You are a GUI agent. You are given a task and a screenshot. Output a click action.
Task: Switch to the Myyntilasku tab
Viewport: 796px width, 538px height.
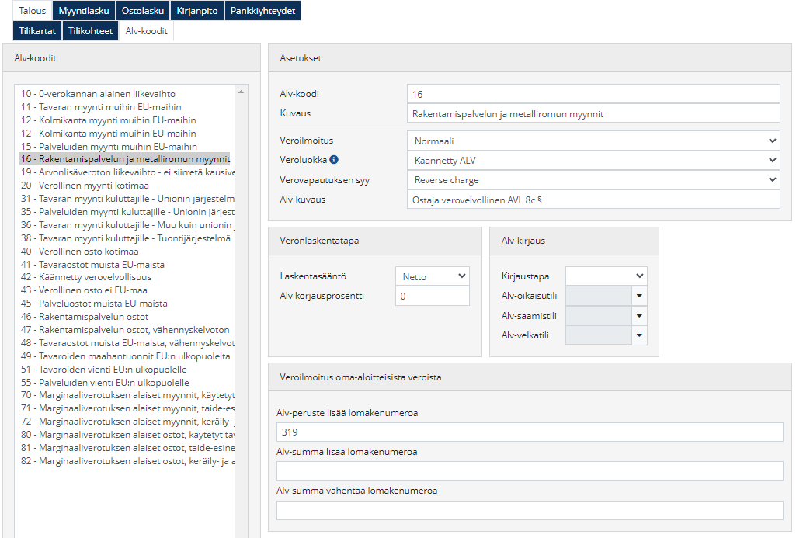pyautogui.click(x=84, y=11)
